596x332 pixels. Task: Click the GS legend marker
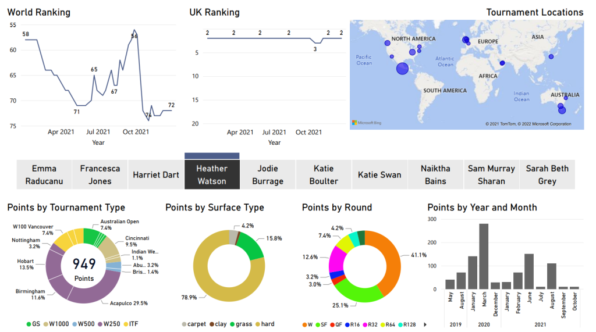tap(29, 324)
